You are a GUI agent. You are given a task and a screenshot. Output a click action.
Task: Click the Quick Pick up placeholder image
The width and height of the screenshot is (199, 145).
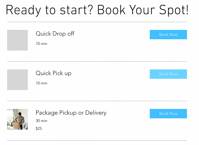pyautogui.click(x=17, y=80)
